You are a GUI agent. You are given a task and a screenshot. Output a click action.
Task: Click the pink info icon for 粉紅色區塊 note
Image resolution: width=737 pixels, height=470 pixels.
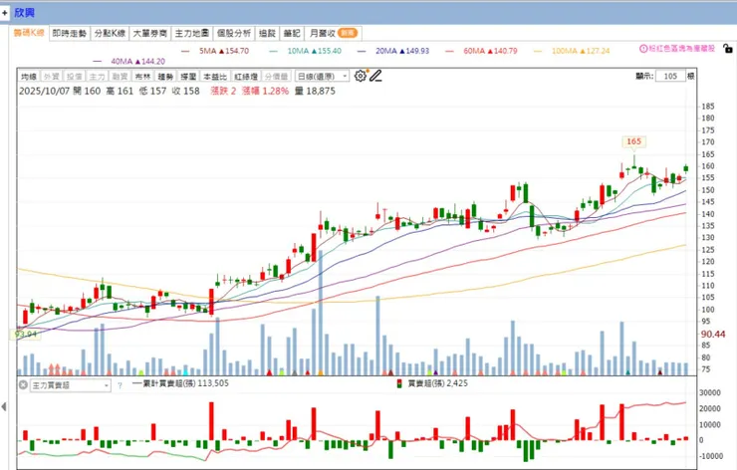click(643, 49)
